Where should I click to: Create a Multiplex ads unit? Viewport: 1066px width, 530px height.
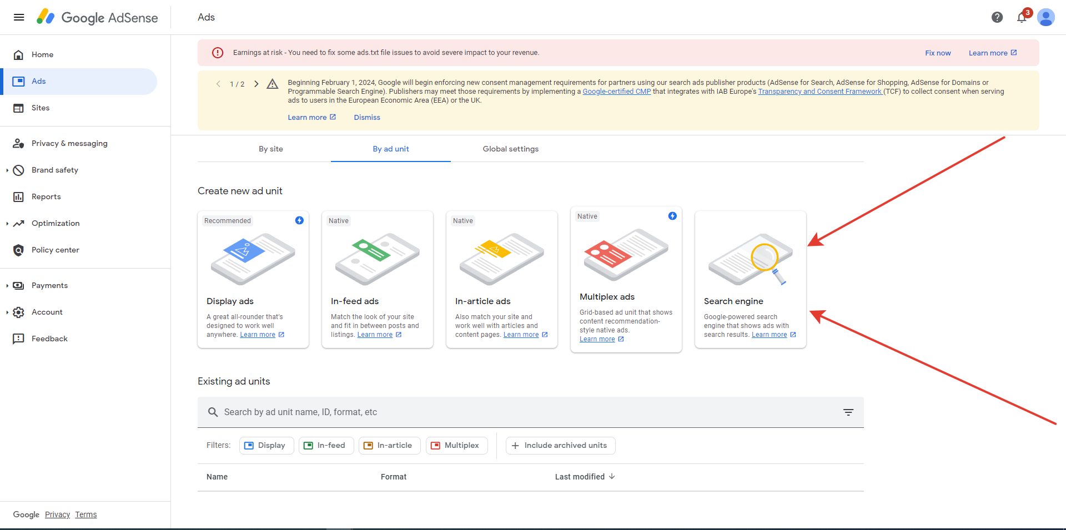coord(626,279)
